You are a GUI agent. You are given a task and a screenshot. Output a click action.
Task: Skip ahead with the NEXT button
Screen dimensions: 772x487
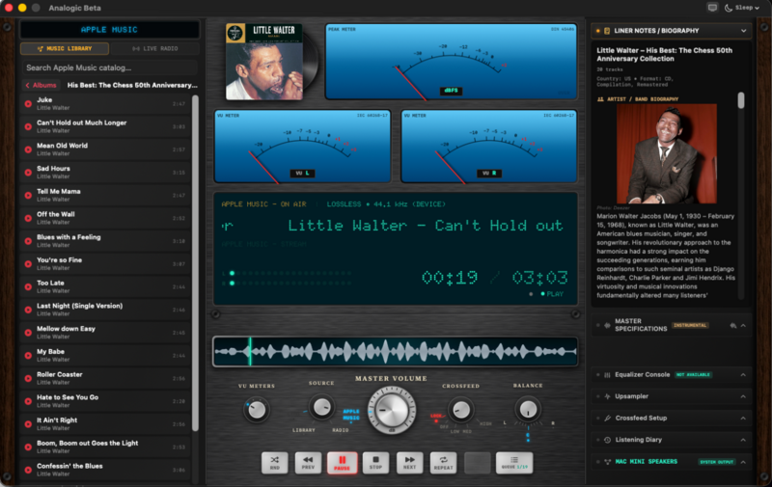[409, 462]
